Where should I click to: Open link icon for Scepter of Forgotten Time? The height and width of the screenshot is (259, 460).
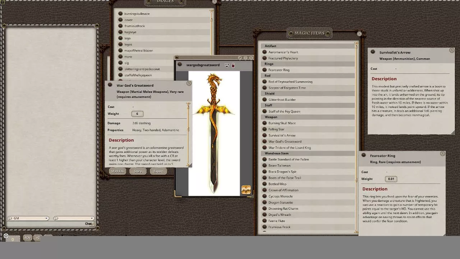(264, 88)
